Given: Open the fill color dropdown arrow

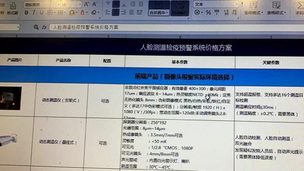Looking at the screenshot, I should click(77, 13).
